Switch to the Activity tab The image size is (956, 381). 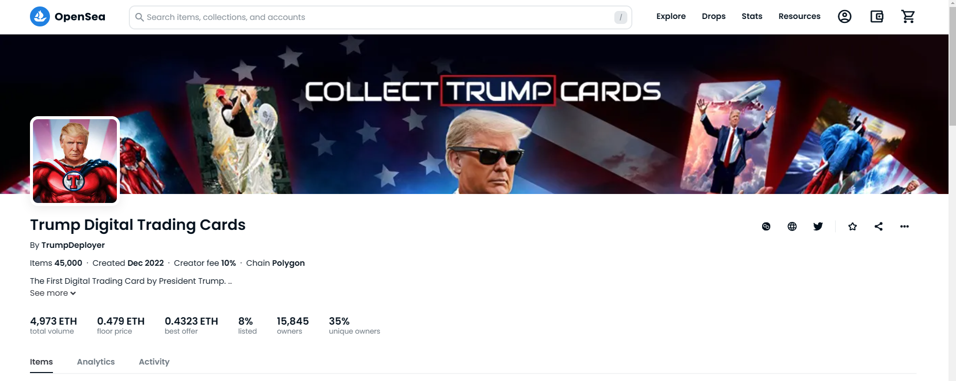(154, 362)
